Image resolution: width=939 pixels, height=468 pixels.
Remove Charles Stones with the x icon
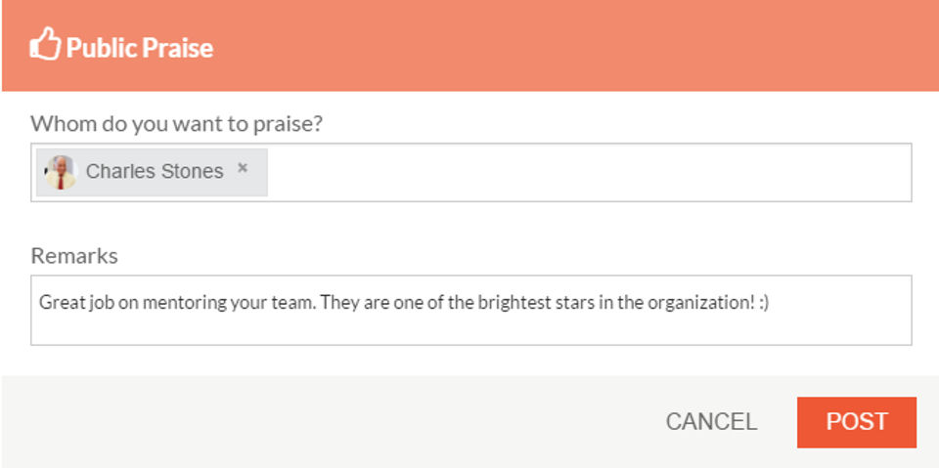point(243,168)
